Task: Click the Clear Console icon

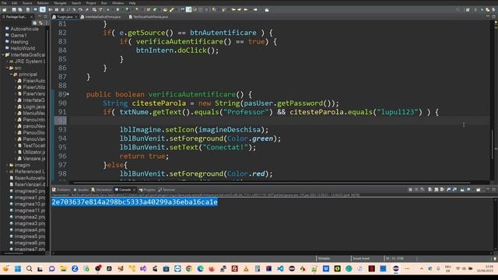Action: point(430,190)
